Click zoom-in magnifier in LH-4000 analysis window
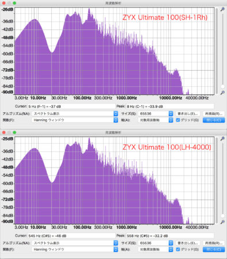 222,139
